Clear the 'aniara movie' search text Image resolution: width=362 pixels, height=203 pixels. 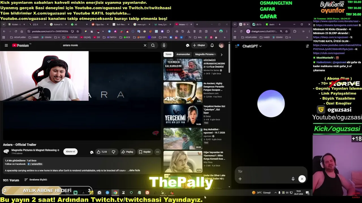145,45
